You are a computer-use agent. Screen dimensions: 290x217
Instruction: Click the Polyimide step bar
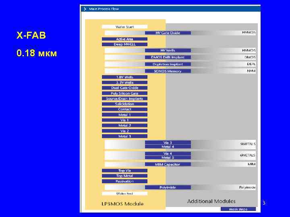pyautogui.click(x=168, y=187)
